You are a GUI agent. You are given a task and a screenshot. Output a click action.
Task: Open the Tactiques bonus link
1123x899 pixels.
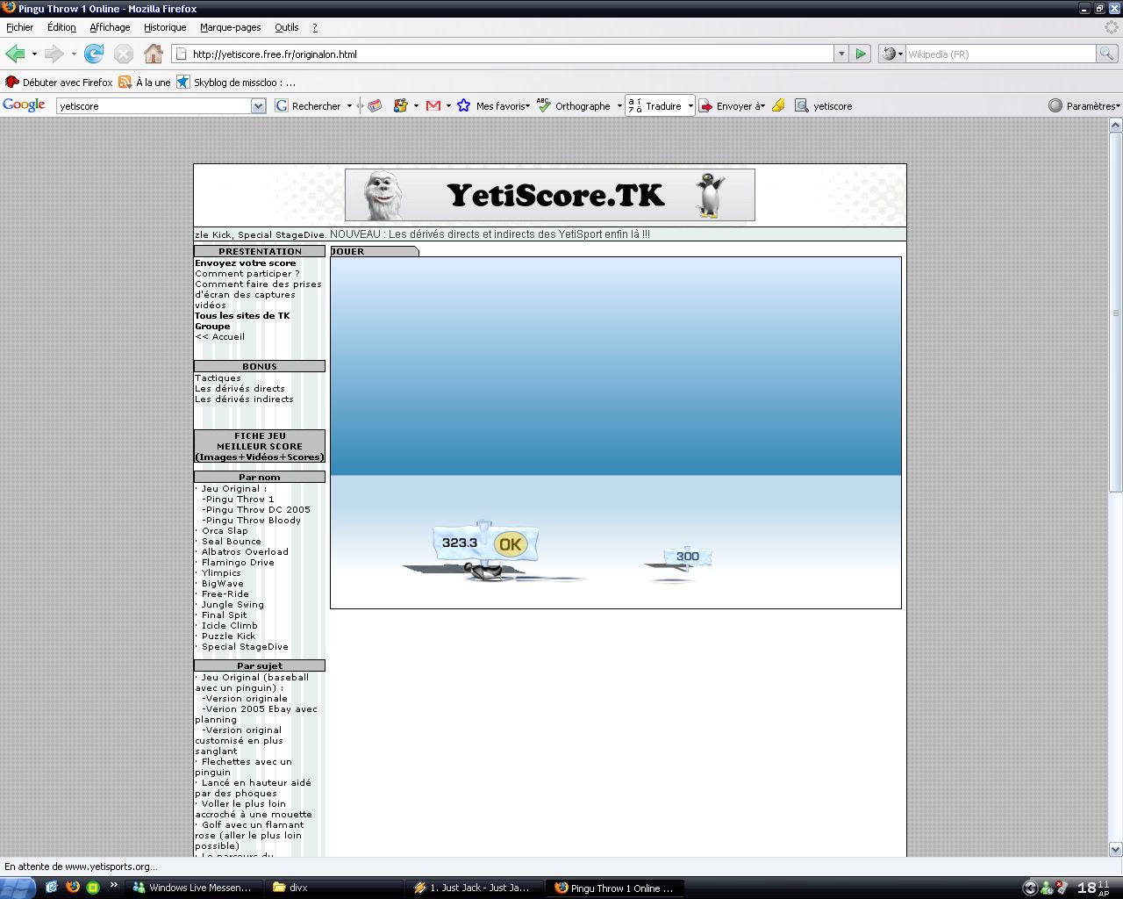[218, 378]
